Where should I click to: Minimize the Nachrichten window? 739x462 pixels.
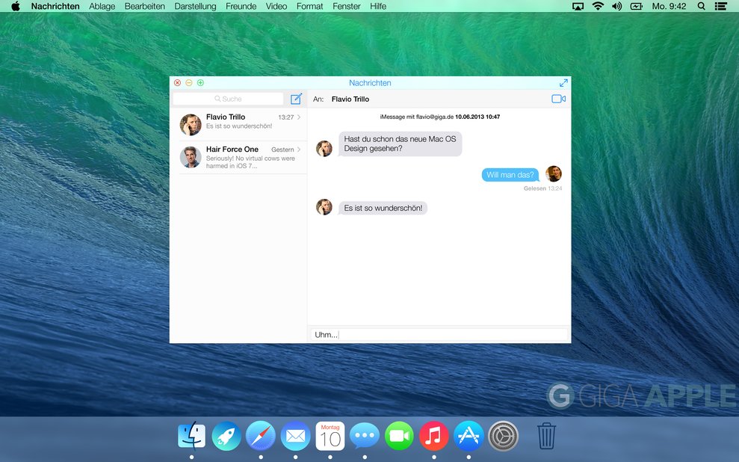(189, 83)
